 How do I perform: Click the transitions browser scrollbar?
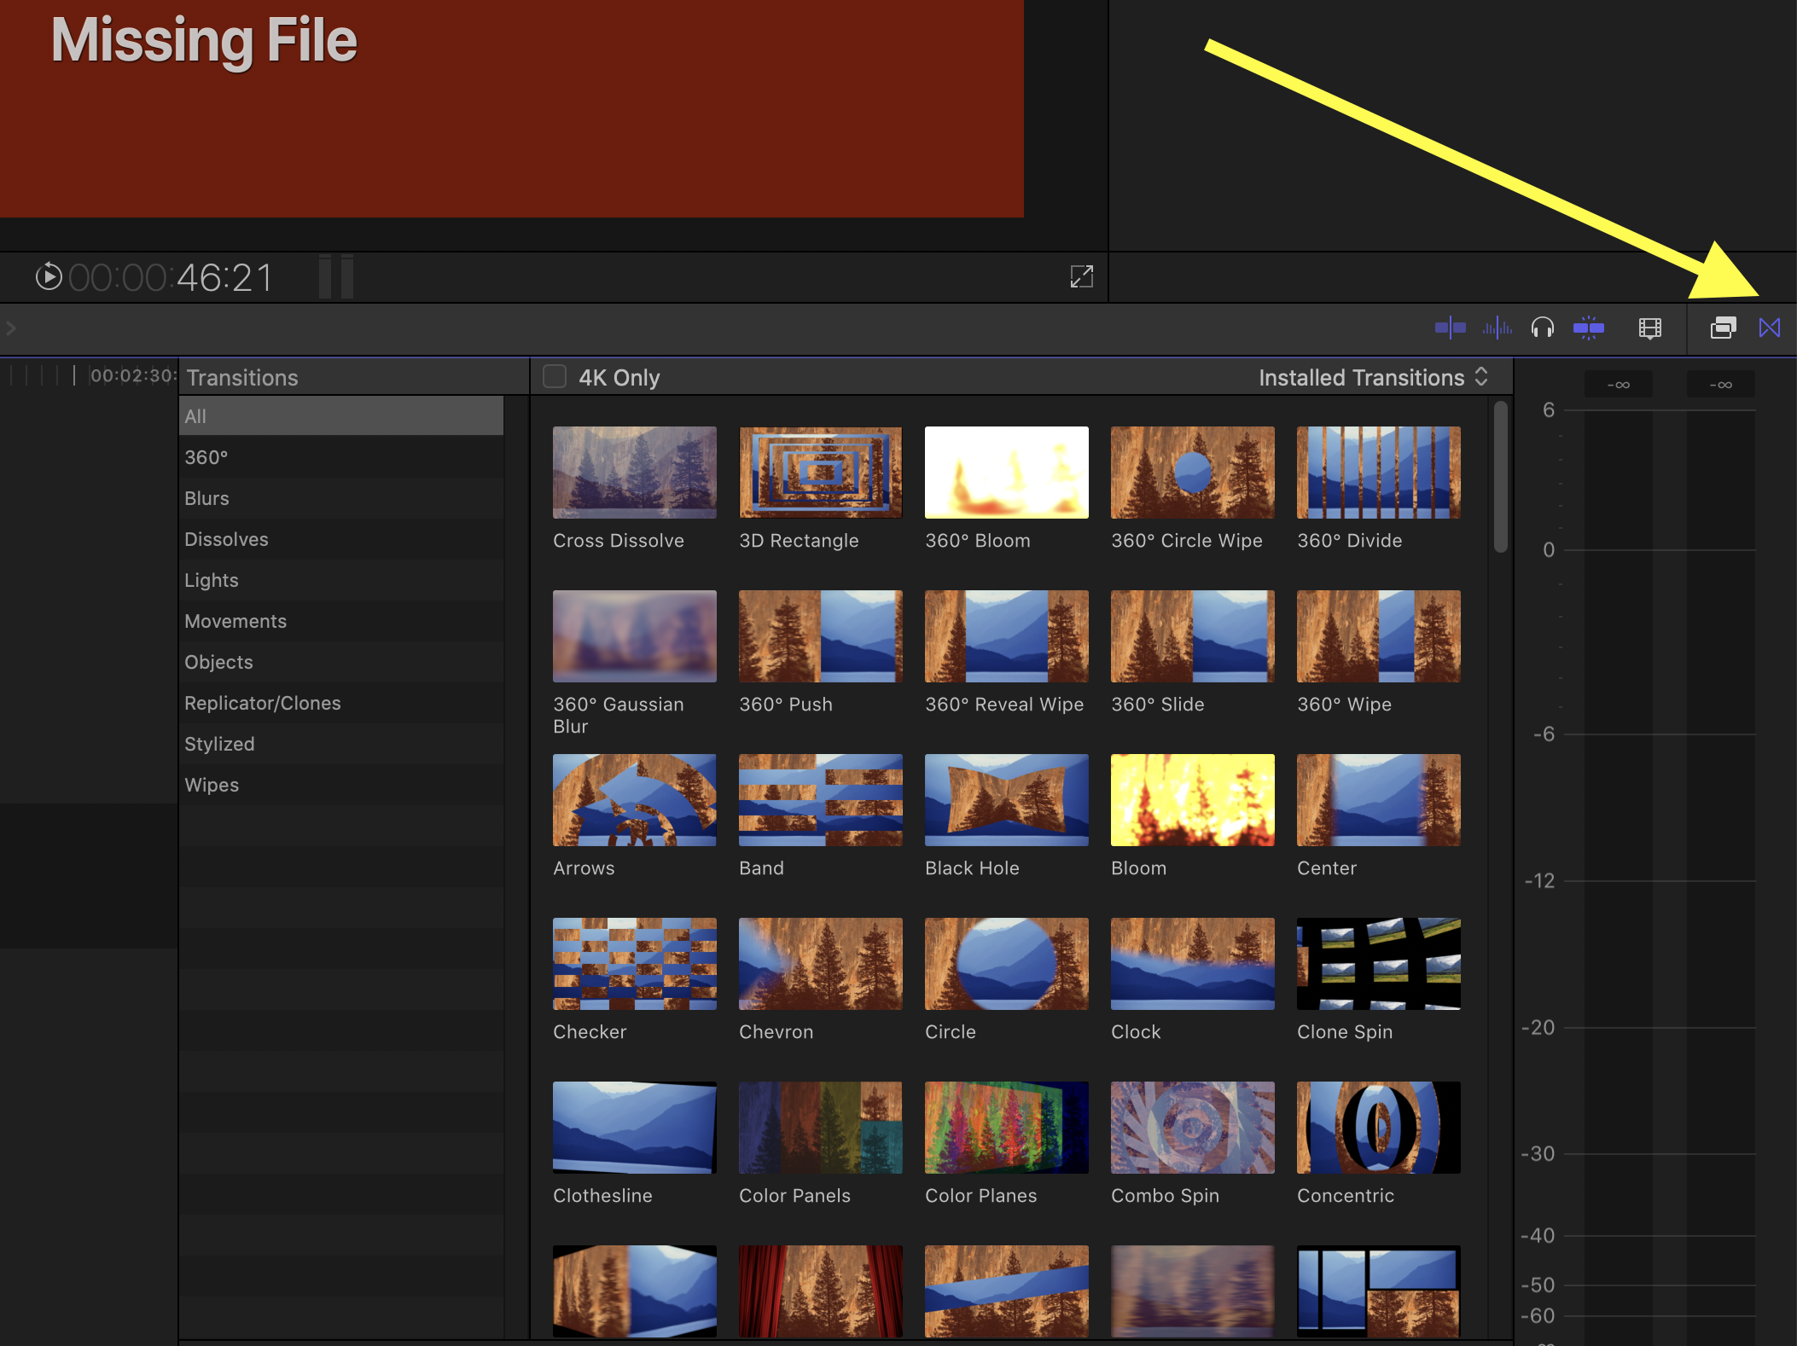pos(1500,478)
